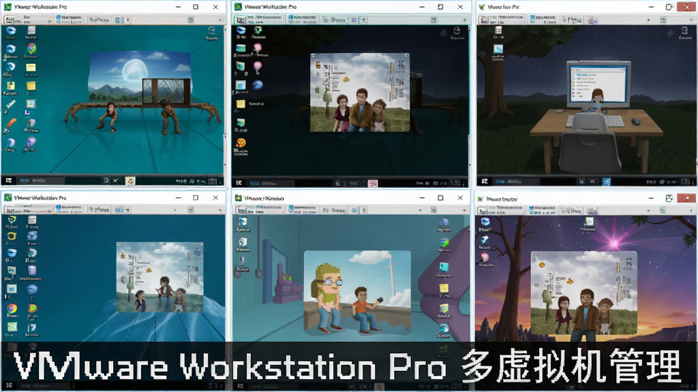This screenshot has height=392, width=698.
Task: Click green logo in bottom-right window title bar
Action: tap(481, 199)
